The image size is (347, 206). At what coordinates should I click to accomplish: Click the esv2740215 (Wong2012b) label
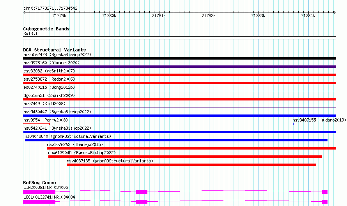click(49, 87)
